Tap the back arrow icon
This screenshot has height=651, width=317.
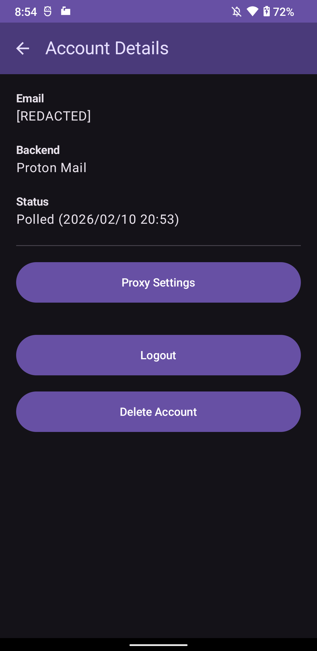click(23, 48)
